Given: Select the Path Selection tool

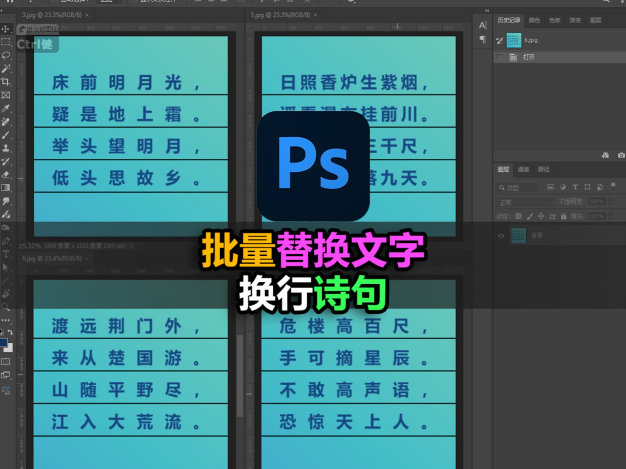Looking at the screenshot, I should point(6,267).
